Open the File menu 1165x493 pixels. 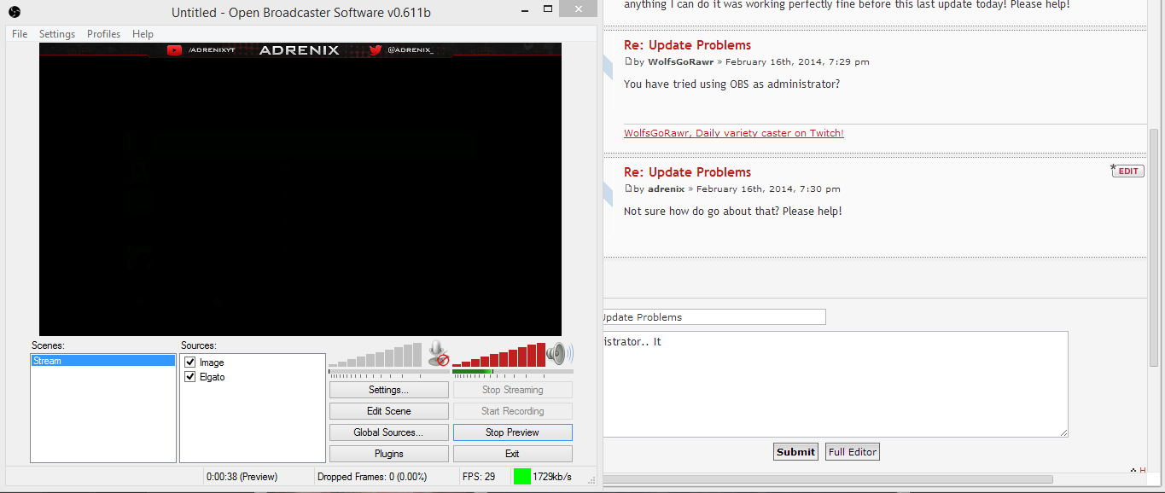pyautogui.click(x=20, y=34)
